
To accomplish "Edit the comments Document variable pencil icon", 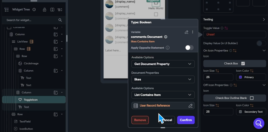I will point(186,32).
